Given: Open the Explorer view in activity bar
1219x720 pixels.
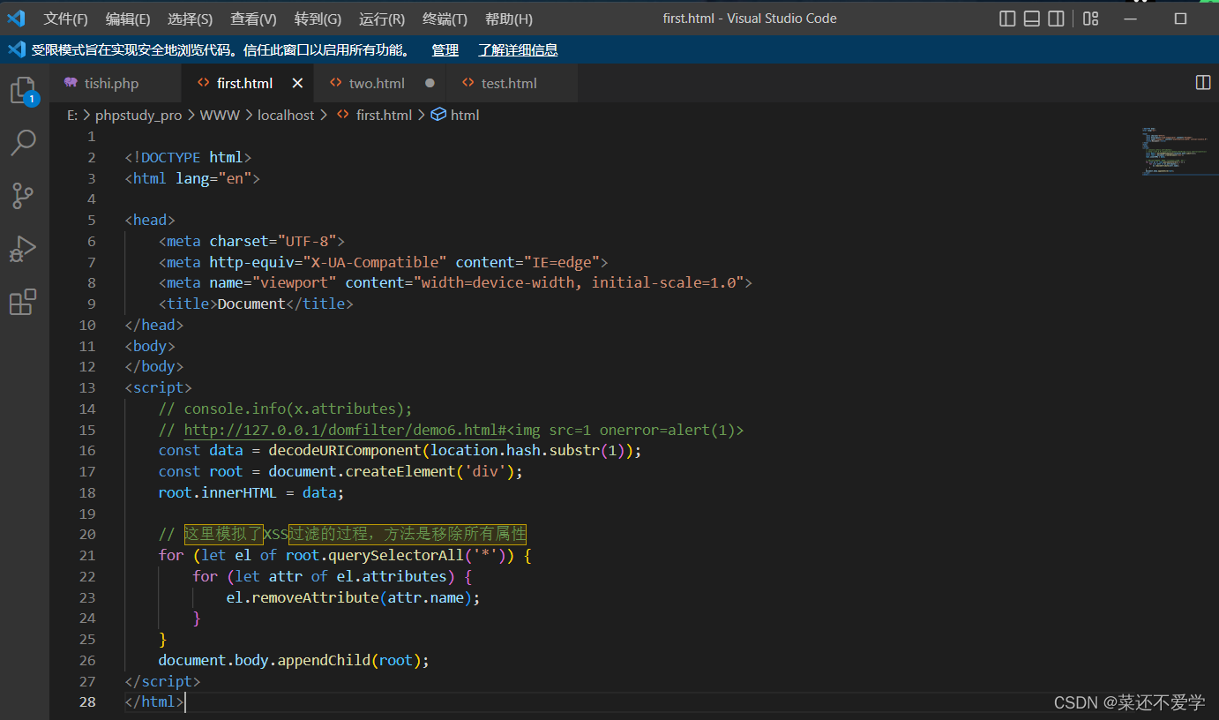Looking at the screenshot, I should tap(23, 92).
